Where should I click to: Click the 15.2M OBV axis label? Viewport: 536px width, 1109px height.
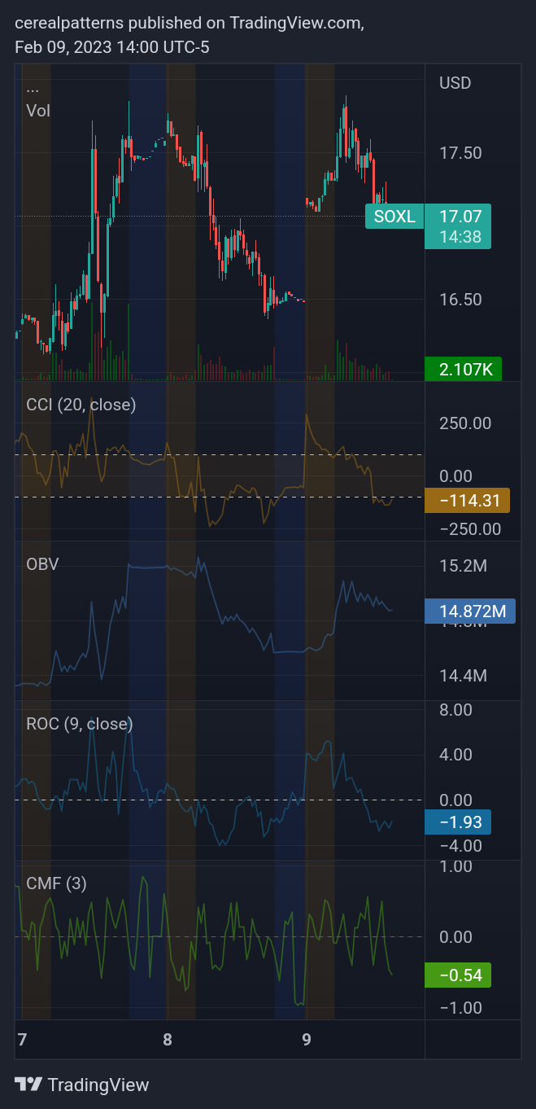(464, 565)
